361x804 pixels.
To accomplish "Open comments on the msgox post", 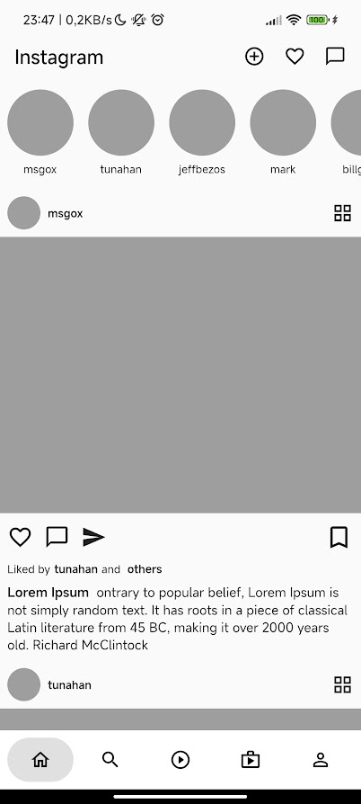I will (57, 537).
